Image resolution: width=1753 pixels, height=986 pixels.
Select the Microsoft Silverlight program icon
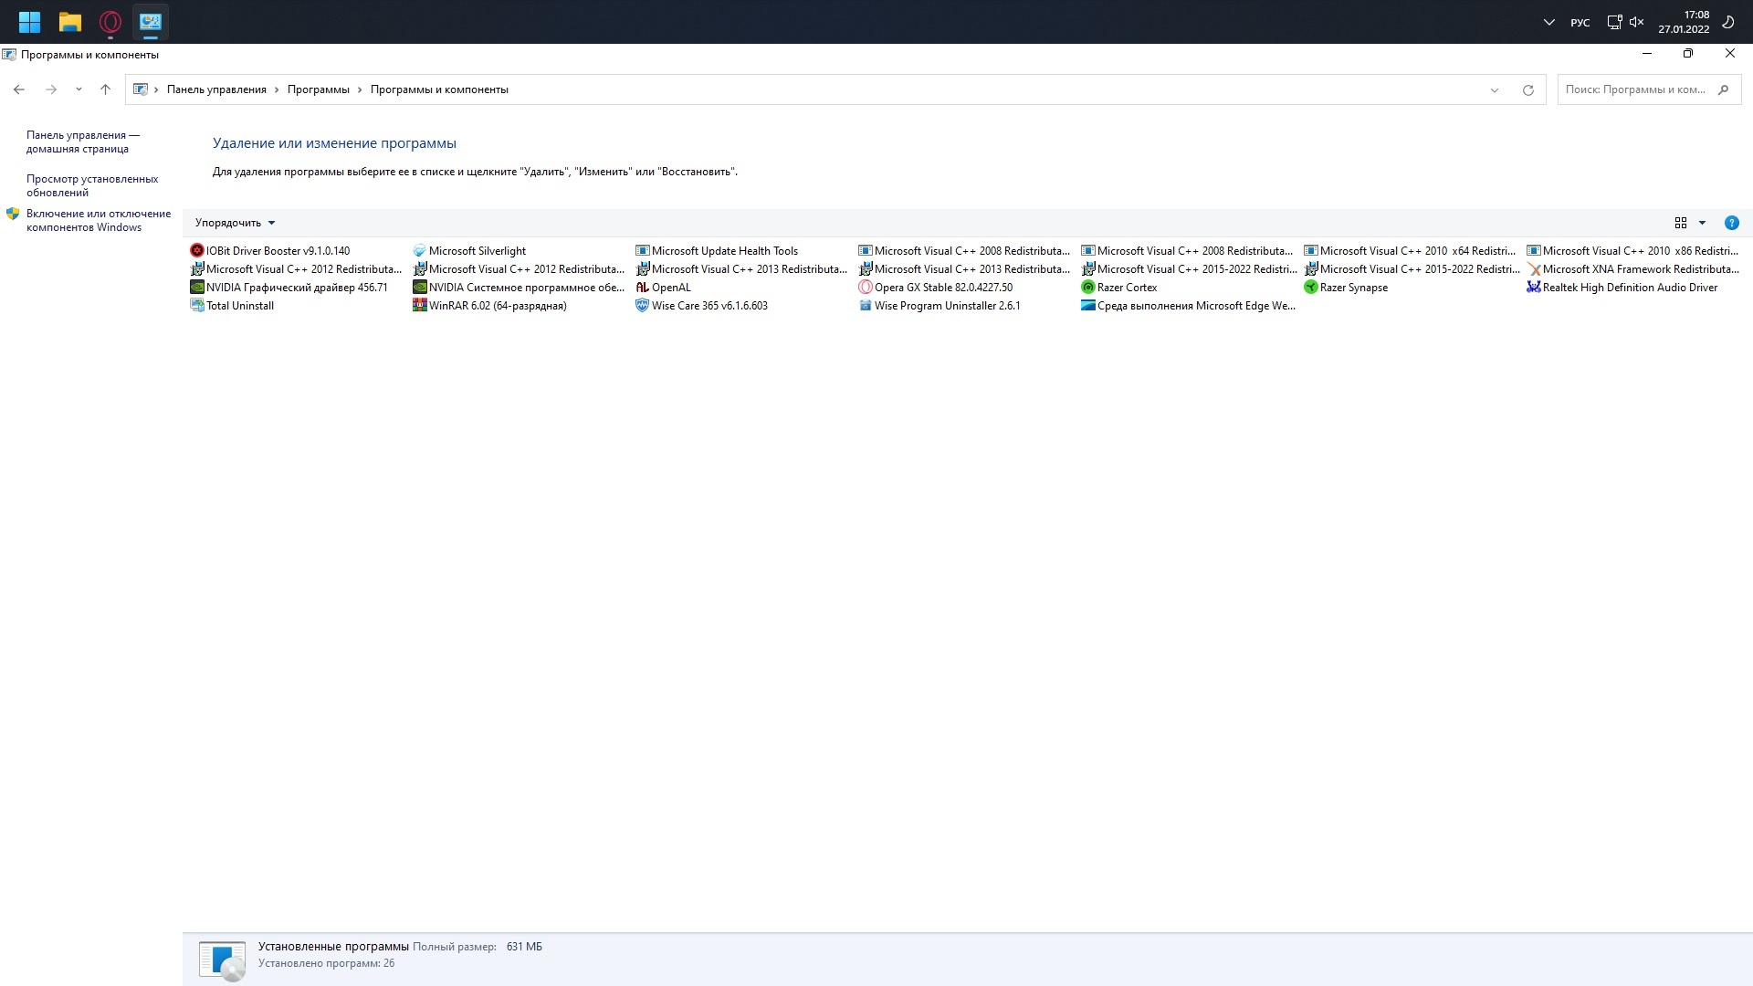[419, 250]
